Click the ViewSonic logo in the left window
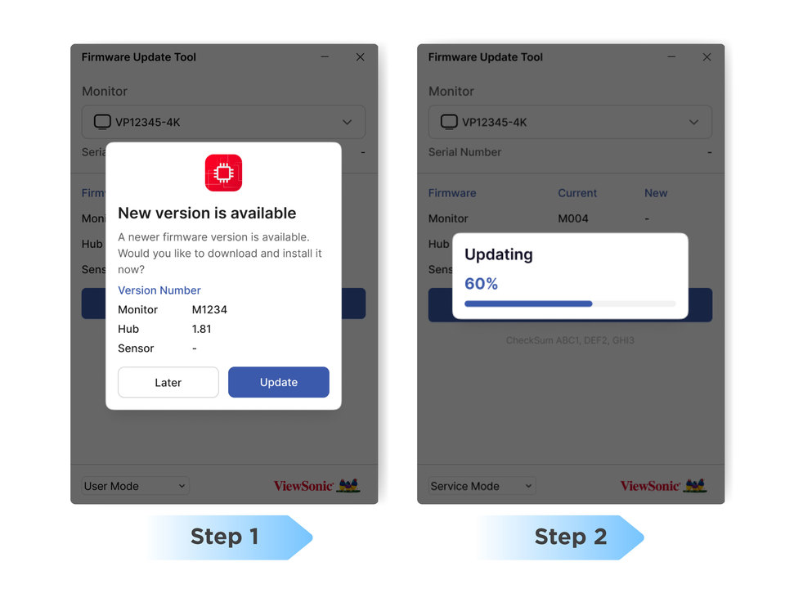Viewport: 785px width, 589px height. (x=316, y=485)
